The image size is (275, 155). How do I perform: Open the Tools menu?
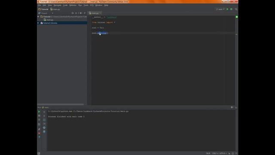click(86, 5)
